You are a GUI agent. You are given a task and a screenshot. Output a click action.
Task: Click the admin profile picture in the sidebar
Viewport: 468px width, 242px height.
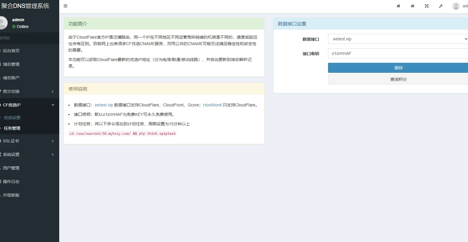3,23
